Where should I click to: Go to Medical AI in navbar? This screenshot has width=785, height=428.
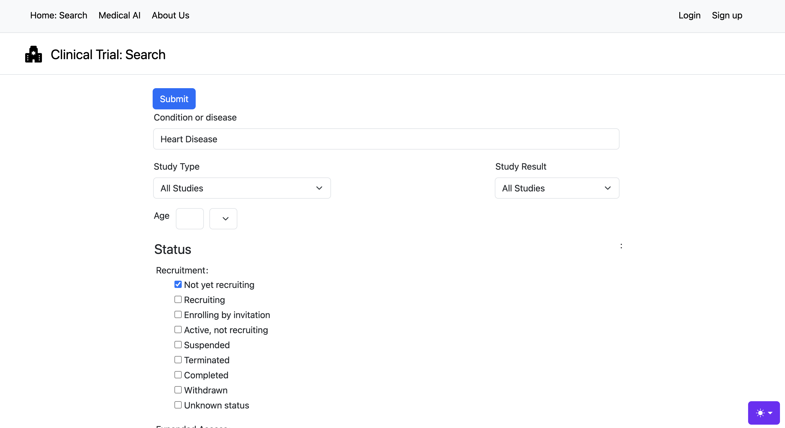(119, 15)
